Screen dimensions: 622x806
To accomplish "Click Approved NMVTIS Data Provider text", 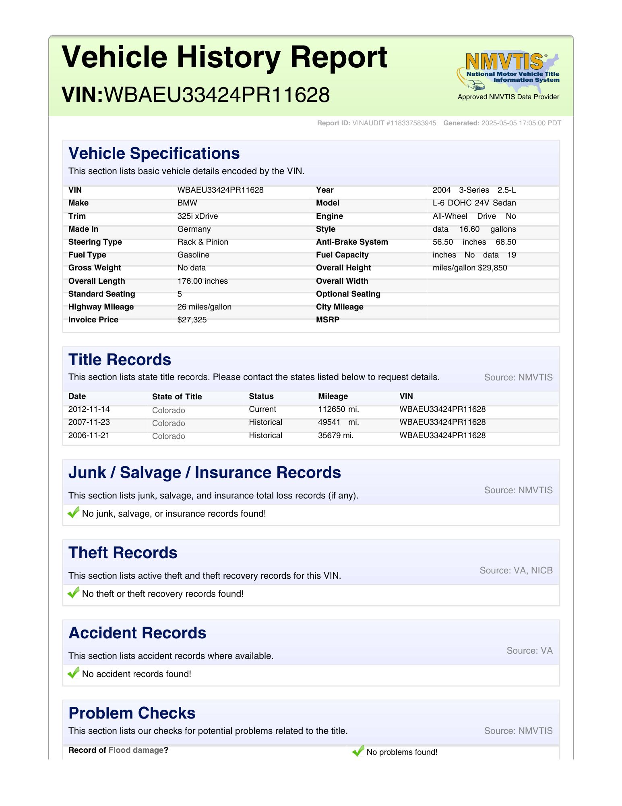I will (508, 97).
